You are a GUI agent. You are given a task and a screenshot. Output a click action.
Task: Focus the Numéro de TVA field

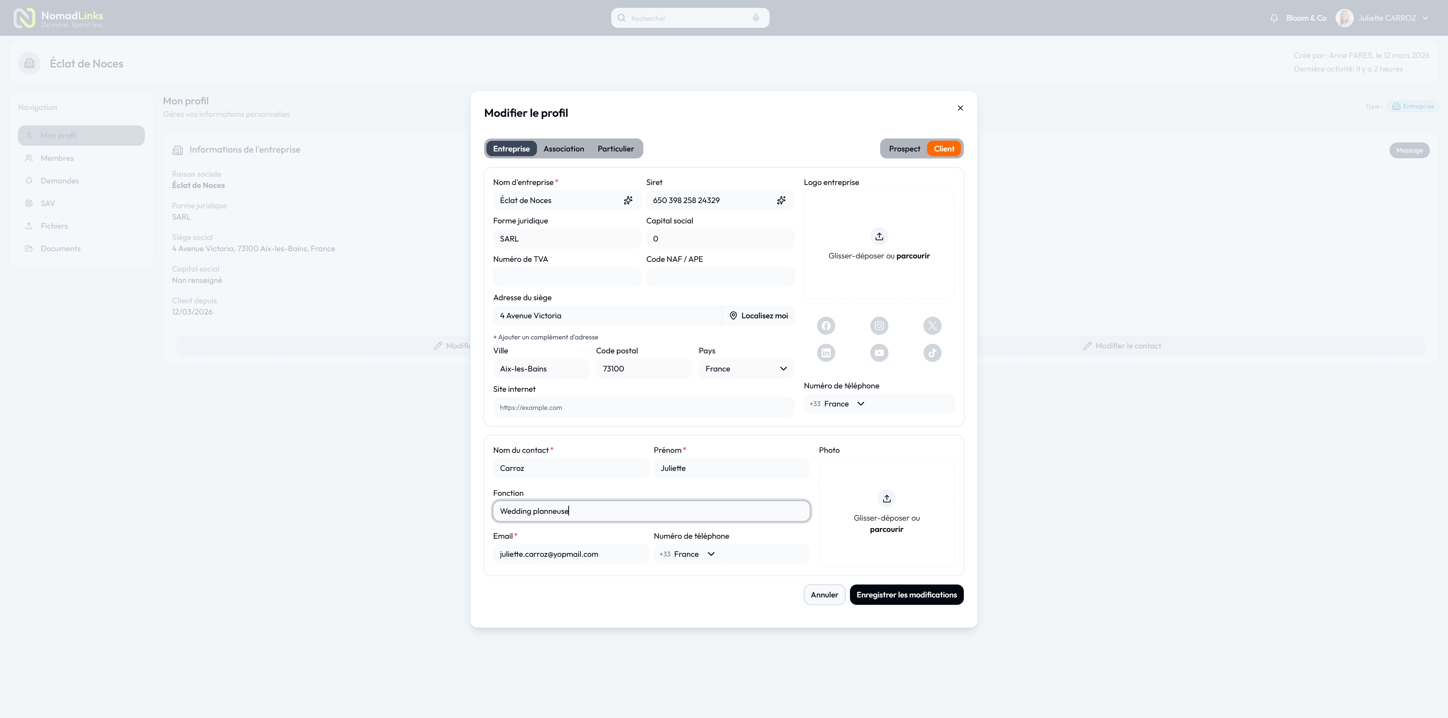[567, 277]
